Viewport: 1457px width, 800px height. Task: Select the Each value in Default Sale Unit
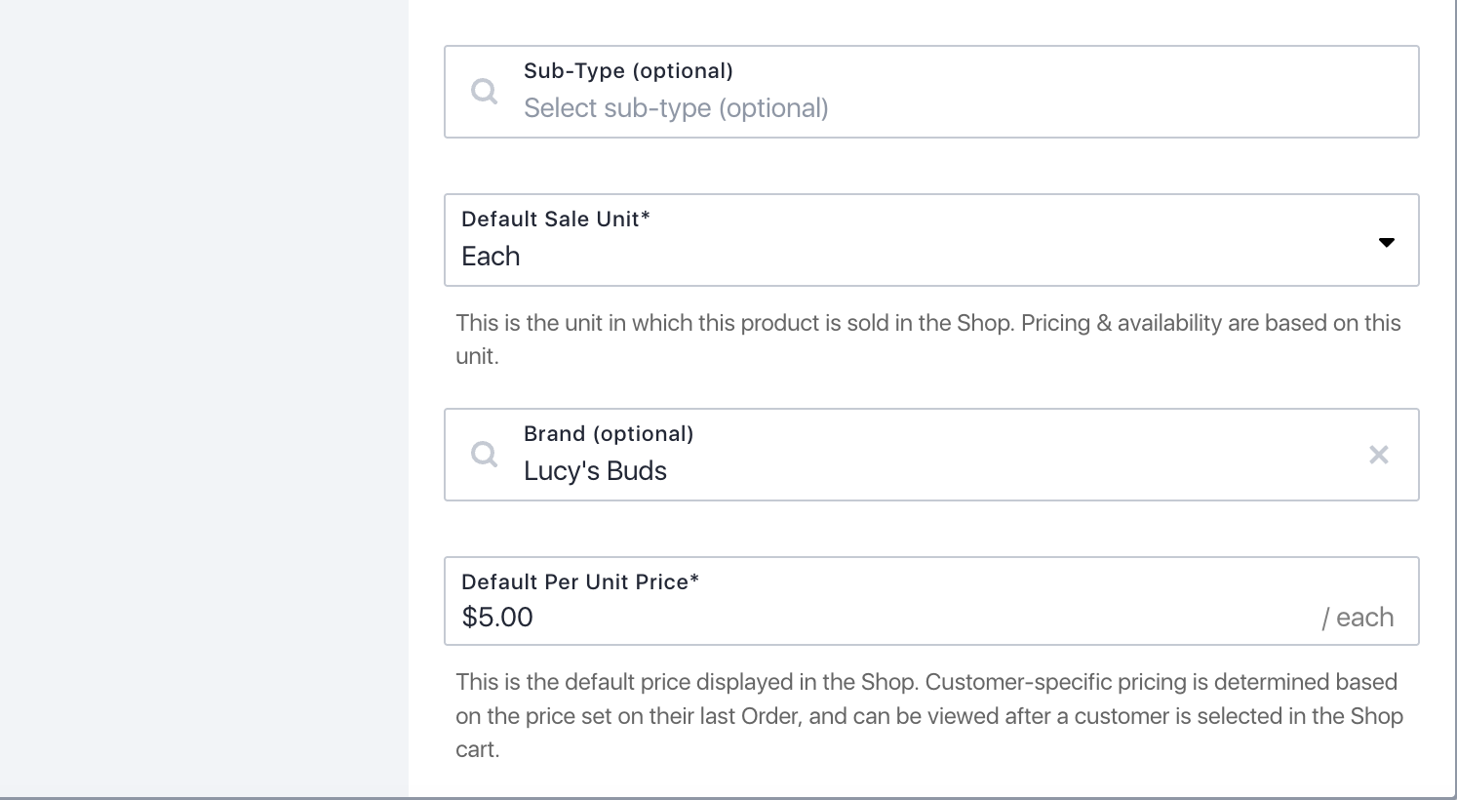click(x=491, y=256)
